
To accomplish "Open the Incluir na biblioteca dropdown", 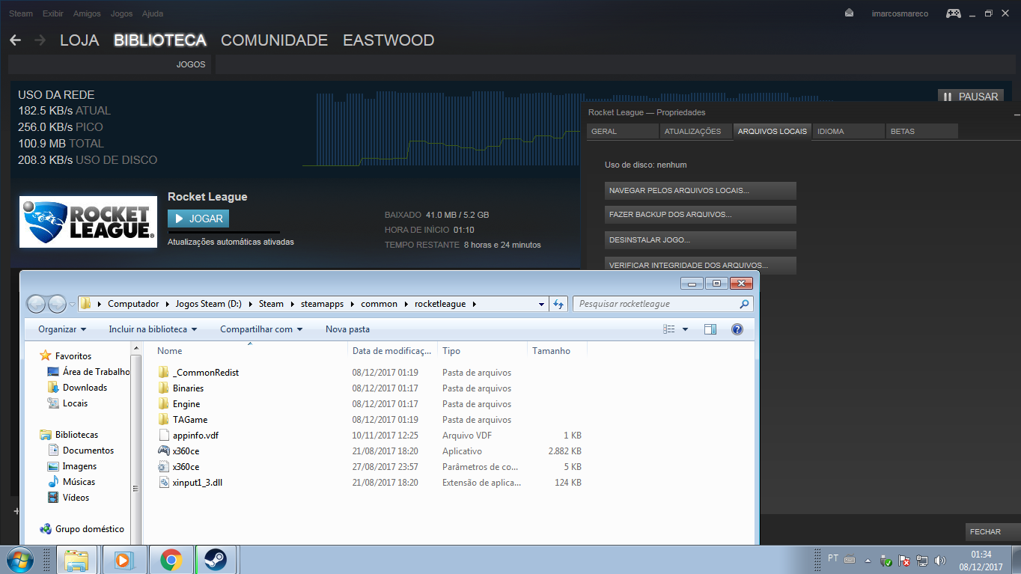I will click(x=153, y=329).
